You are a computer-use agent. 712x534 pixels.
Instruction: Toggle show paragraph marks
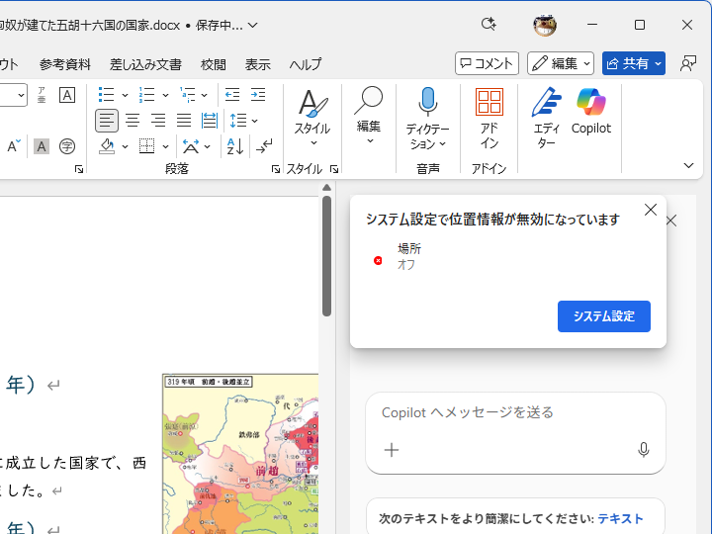click(x=264, y=146)
